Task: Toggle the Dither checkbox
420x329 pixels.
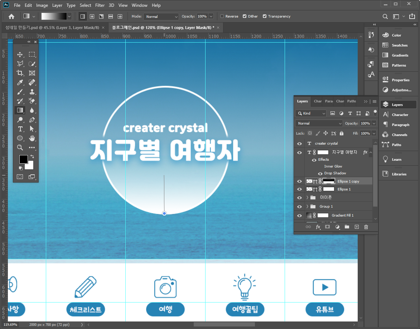Action: (245, 16)
